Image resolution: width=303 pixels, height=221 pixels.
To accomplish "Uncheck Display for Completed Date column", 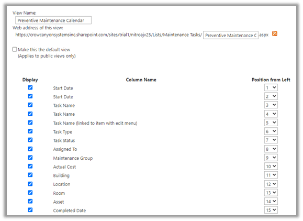I will pyautogui.click(x=30, y=210).
